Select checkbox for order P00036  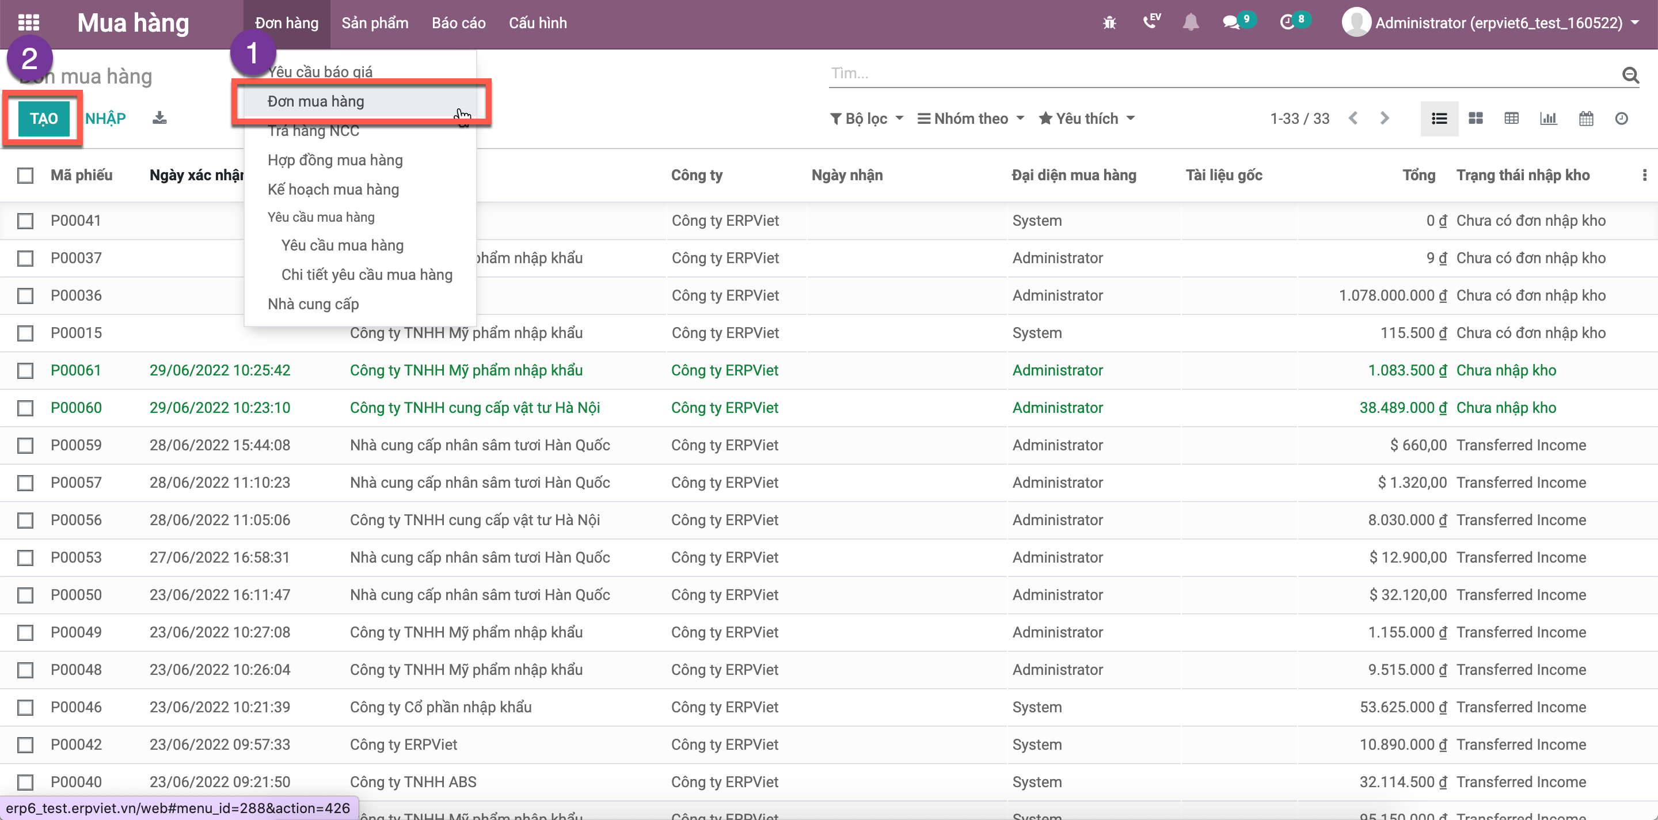(x=25, y=295)
